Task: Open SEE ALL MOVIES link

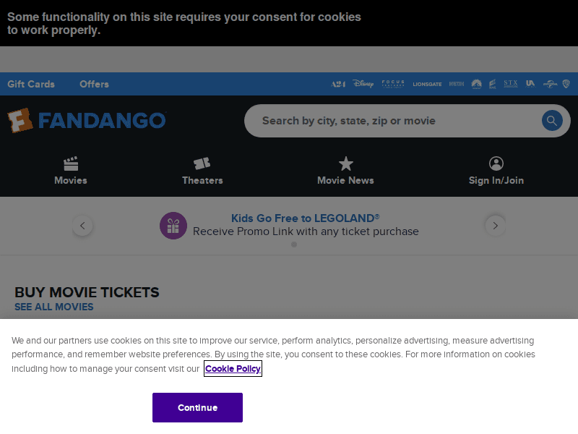Action: pos(53,307)
